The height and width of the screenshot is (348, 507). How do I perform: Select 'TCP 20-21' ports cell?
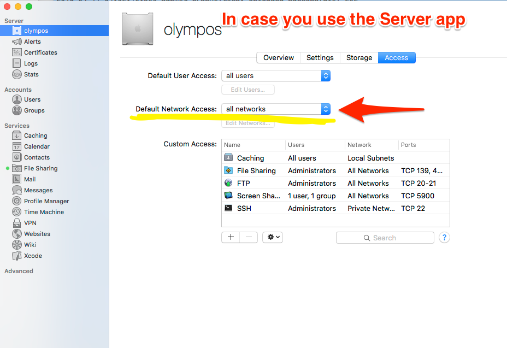pyautogui.click(x=418, y=184)
